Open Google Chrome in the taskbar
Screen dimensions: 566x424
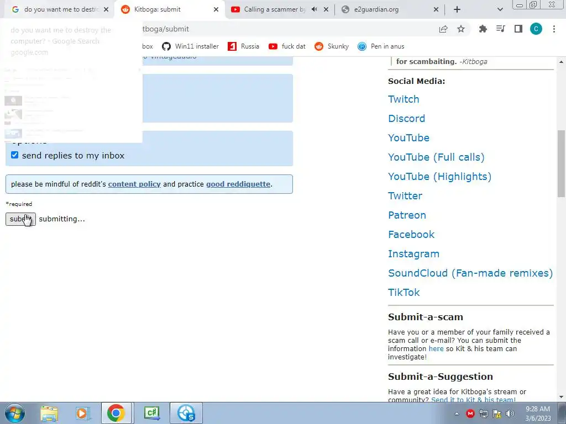point(116,413)
